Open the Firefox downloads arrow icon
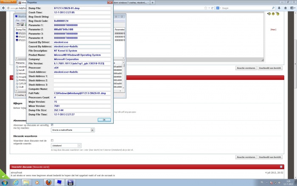297x186 pixels. pyautogui.click(x=279, y=8)
